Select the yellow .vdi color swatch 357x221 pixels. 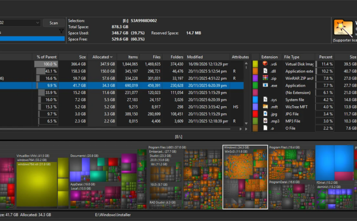point(255,64)
